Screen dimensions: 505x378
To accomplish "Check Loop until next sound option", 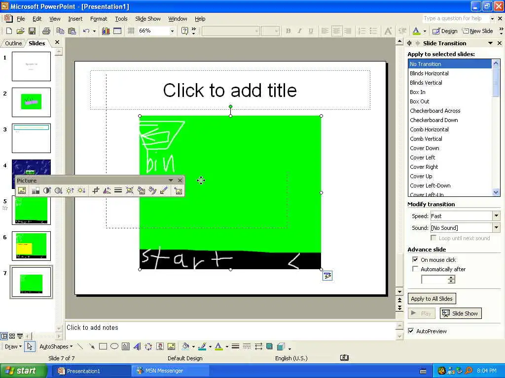I will (433, 238).
